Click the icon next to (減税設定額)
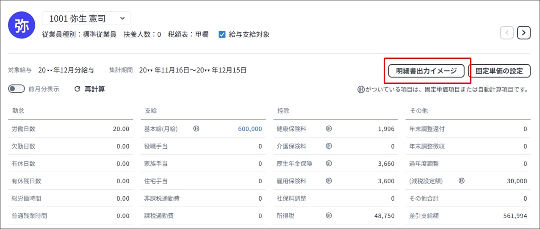540x229 pixels. 461,181
